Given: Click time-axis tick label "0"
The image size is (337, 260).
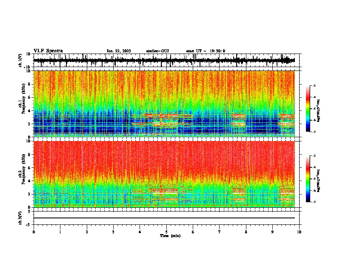Looking at the screenshot, I should [34, 232].
